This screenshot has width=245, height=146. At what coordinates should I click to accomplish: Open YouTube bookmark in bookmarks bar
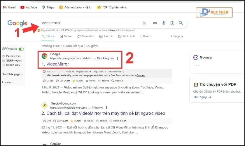click(x=29, y=7)
